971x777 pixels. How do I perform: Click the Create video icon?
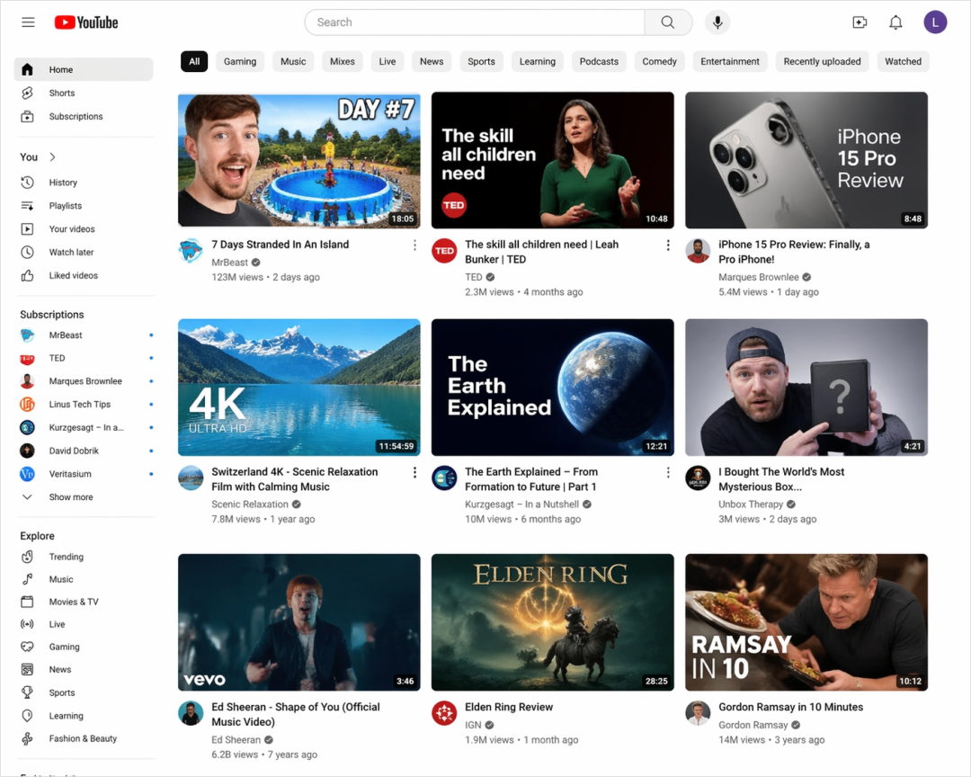click(860, 22)
